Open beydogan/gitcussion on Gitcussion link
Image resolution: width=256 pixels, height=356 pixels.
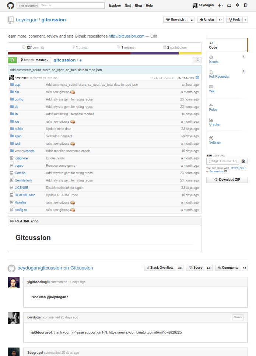tap(55, 268)
